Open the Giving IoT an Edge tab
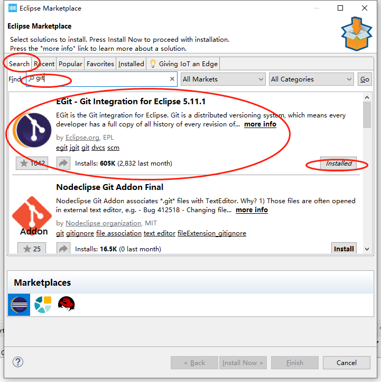 click(183, 64)
